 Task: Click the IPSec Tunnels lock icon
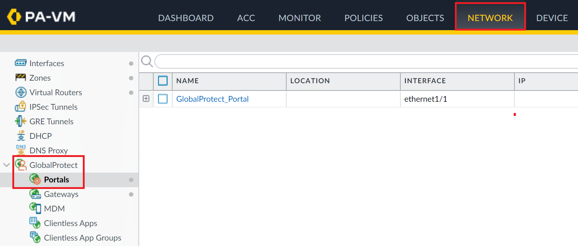click(x=20, y=106)
